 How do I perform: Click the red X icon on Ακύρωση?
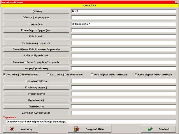(12, 129)
